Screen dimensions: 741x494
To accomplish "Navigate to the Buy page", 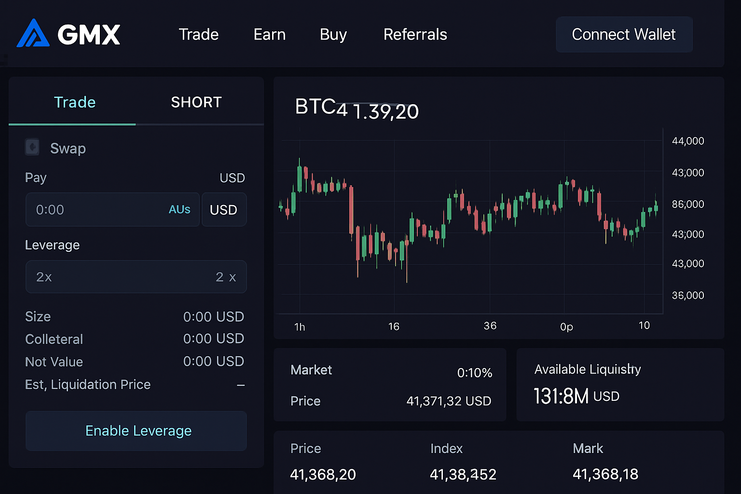I will click(x=333, y=34).
